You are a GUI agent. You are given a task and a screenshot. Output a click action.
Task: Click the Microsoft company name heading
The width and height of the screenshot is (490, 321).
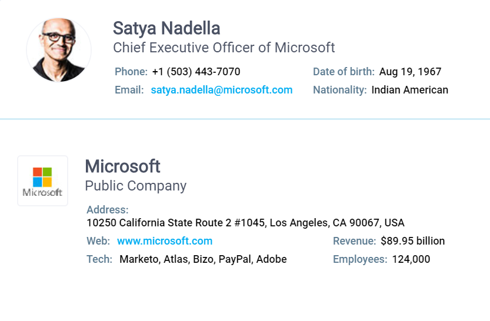[x=122, y=166]
